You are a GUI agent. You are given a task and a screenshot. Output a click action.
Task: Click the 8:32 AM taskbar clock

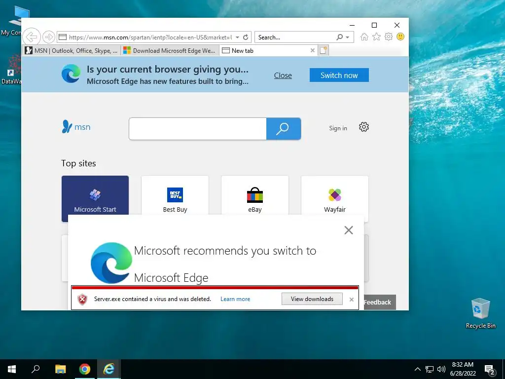(463, 369)
